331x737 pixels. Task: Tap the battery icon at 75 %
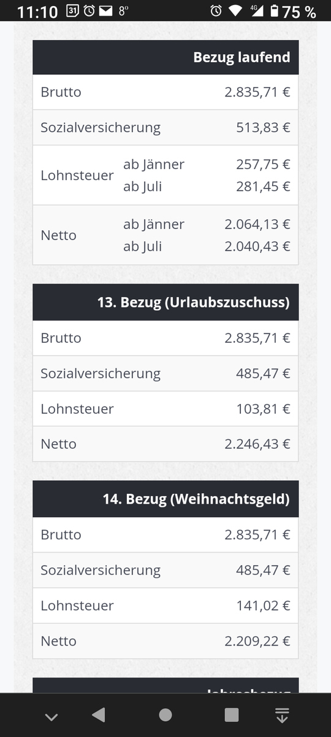click(x=274, y=11)
